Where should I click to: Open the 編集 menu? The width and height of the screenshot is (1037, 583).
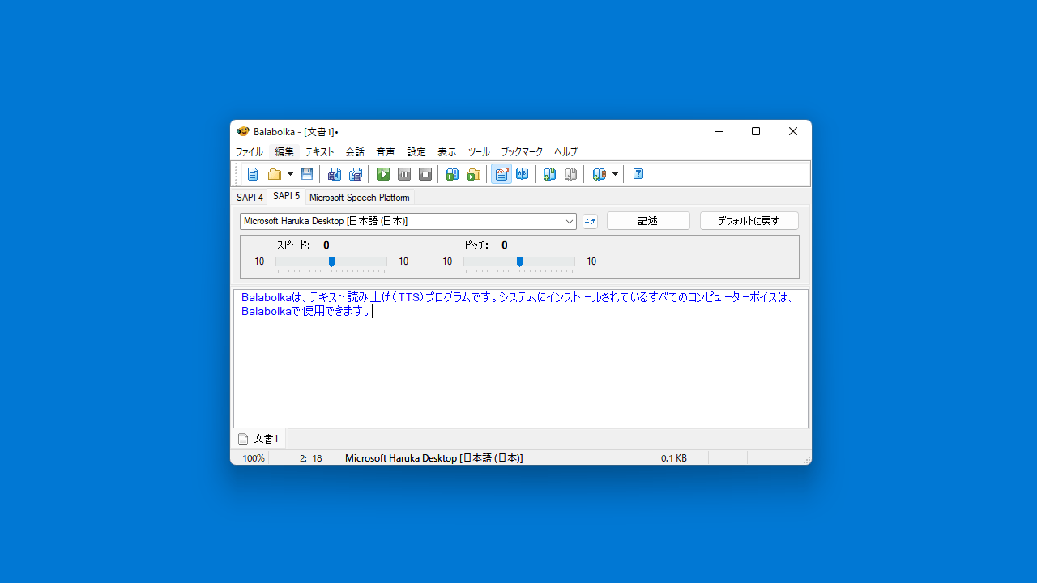[x=284, y=152]
